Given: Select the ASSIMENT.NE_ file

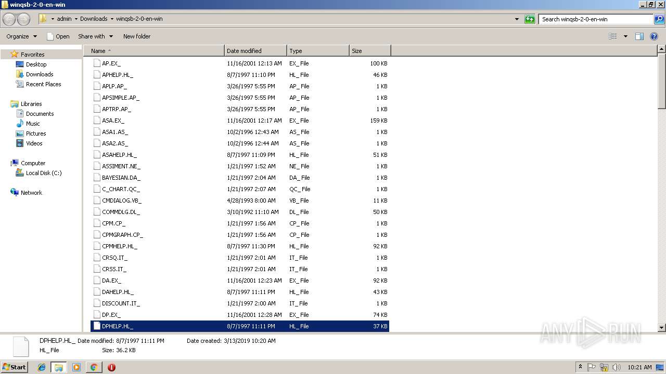Looking at the screenshot, I should [x=240, y=166].
